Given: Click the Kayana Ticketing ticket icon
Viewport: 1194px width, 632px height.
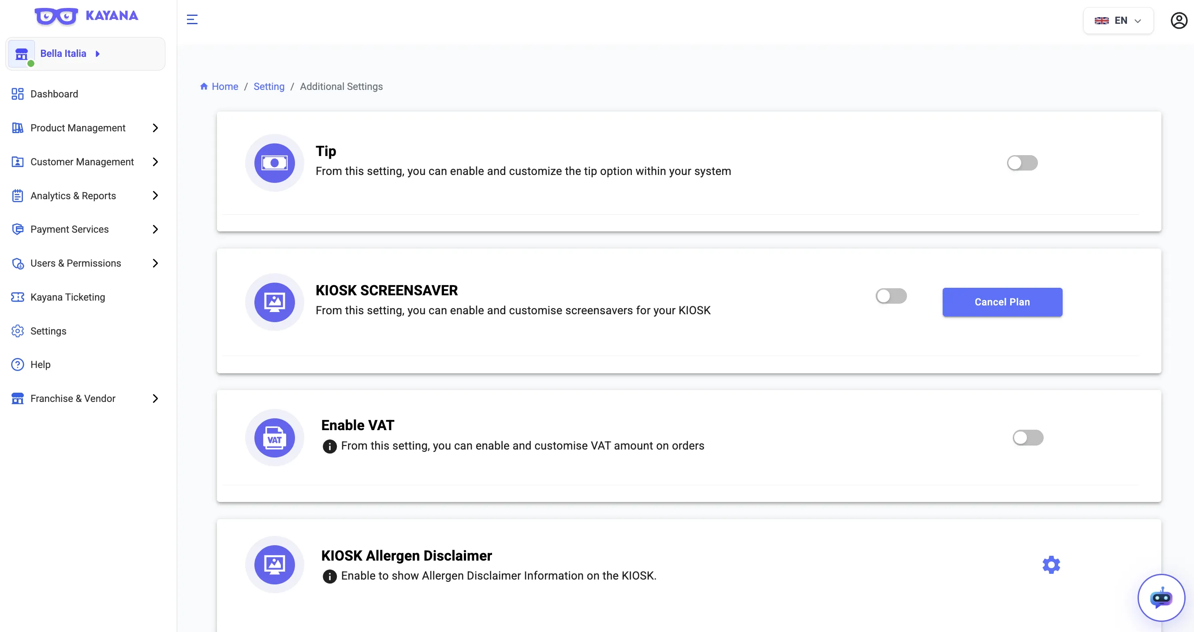Looking at the screenshot, I should (x=18, y=297).
